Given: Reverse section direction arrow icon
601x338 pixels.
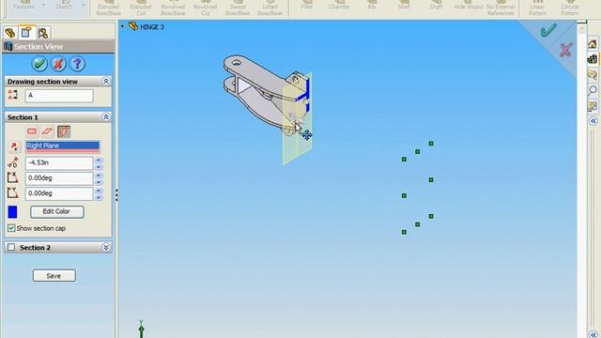Looking at the screenshot, I should tap(14, 146).
